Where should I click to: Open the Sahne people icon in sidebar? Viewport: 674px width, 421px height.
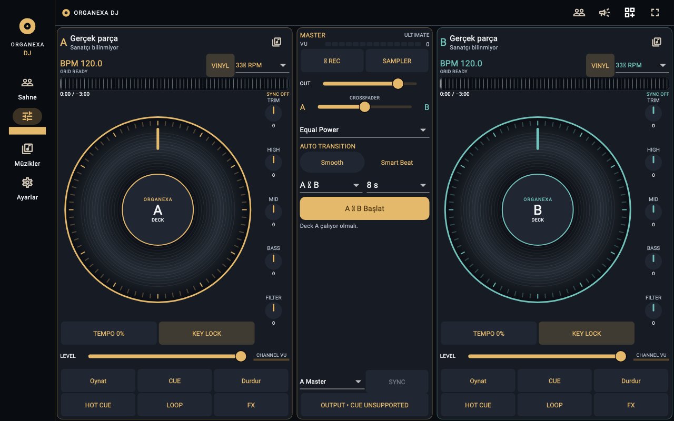[x=27, y=83]
